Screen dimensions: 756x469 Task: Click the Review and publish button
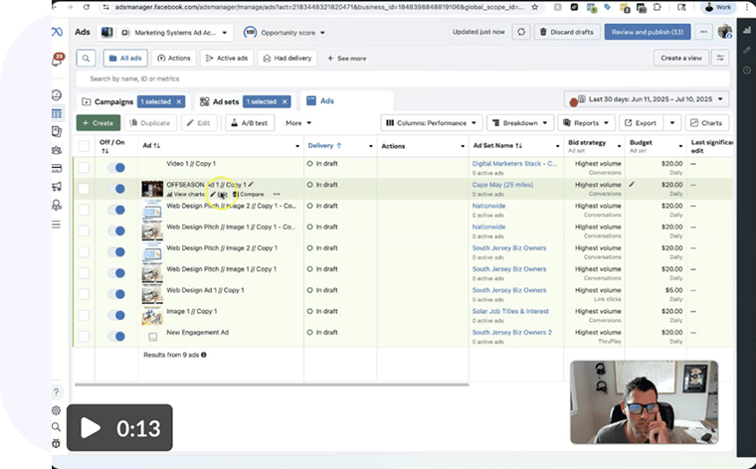pyautogui.click(x=647, y=32)
